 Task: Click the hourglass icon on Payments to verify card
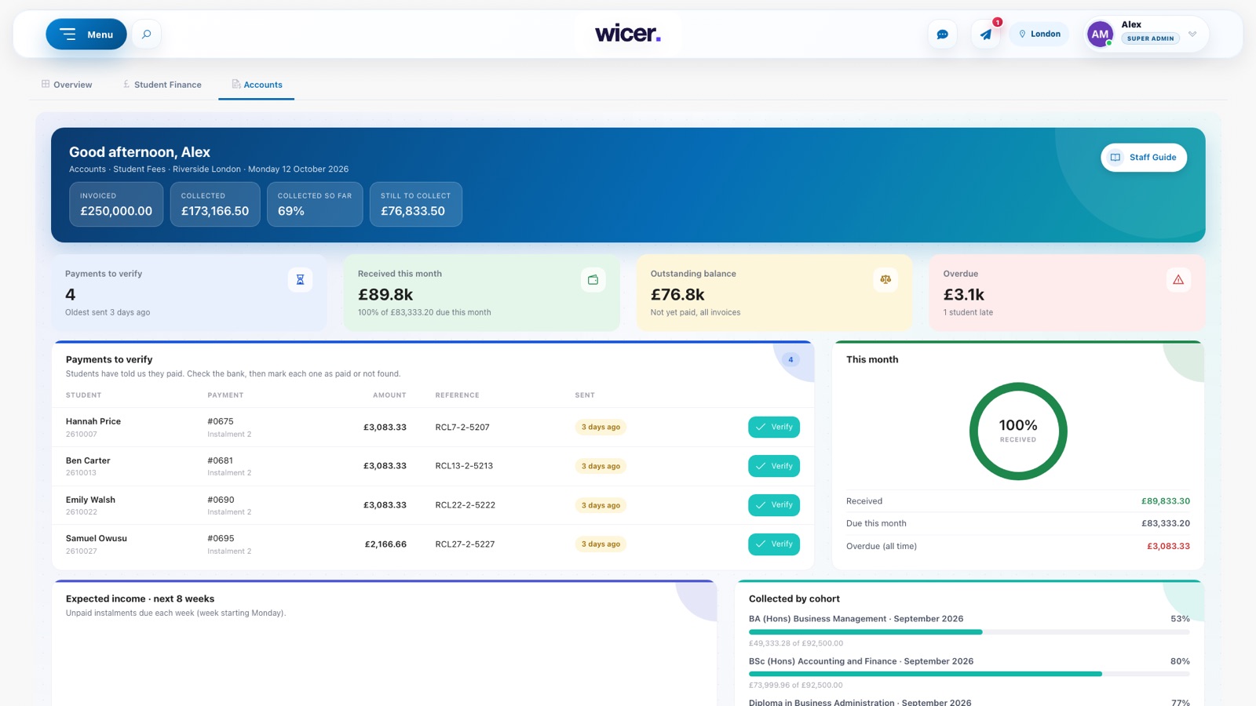click(x=300, y=279)
